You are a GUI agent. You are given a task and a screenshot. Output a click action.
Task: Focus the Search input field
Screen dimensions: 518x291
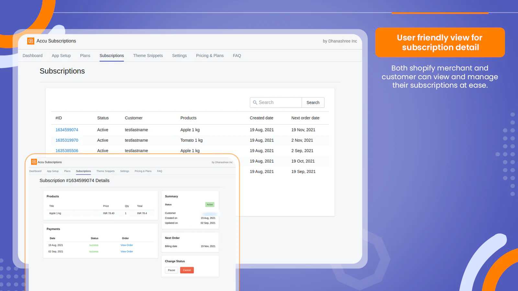point(276,102)
